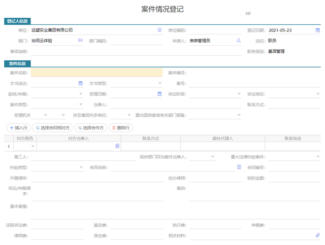Open the 文书送达 date picker icon
Screen dimensions: 325x245
(x=80, y=83)
